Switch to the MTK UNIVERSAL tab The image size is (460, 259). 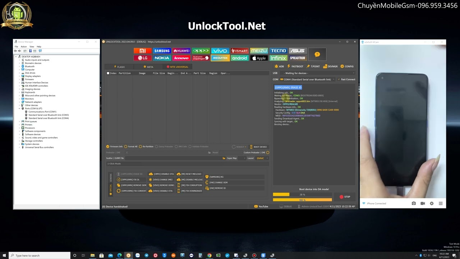pyautogui.click(x=178, y=67)
